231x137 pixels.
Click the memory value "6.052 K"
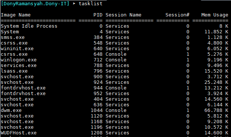[x=218, y=49]
